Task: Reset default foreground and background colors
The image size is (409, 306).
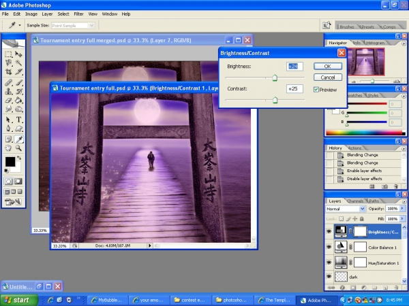Action: (7, 171)
